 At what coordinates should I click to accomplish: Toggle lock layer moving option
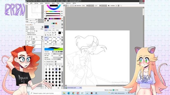pos(35,31)
